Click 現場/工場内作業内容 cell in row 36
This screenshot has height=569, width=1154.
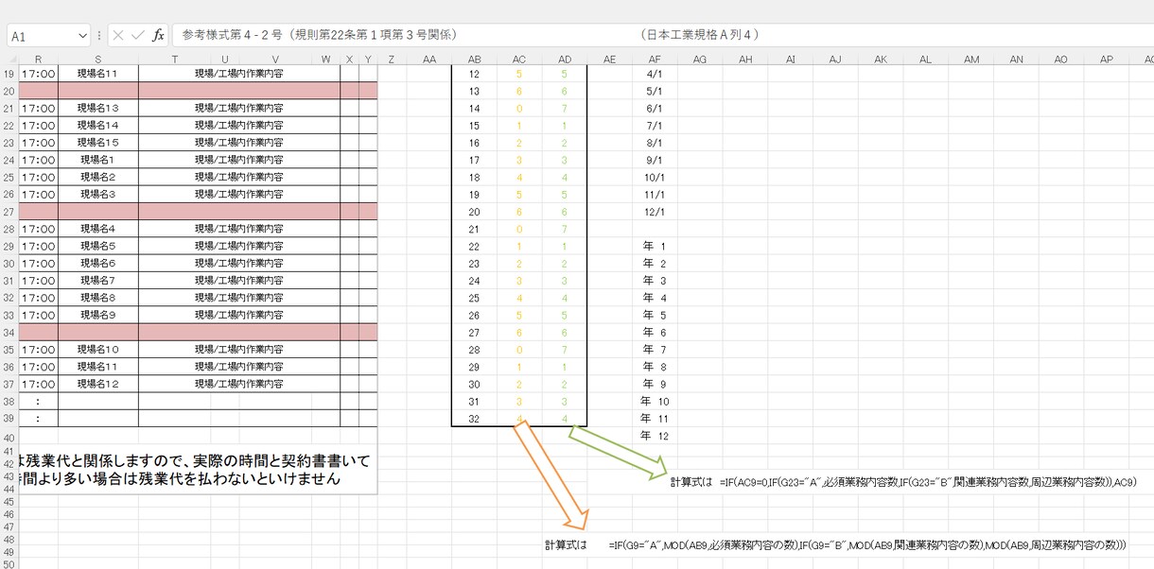coord(239,367)
